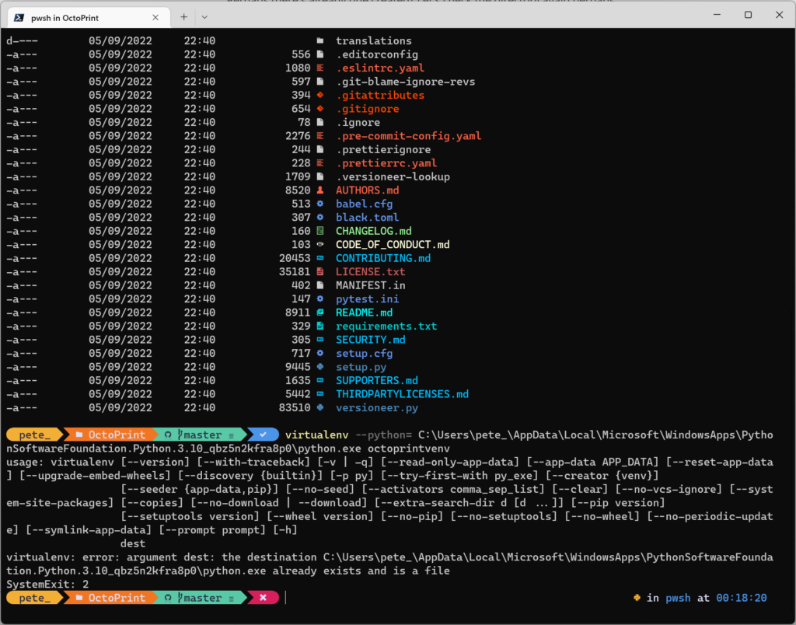Open a new terminal tab
Viewport: 796px width, 625px height.
(183, 17)
